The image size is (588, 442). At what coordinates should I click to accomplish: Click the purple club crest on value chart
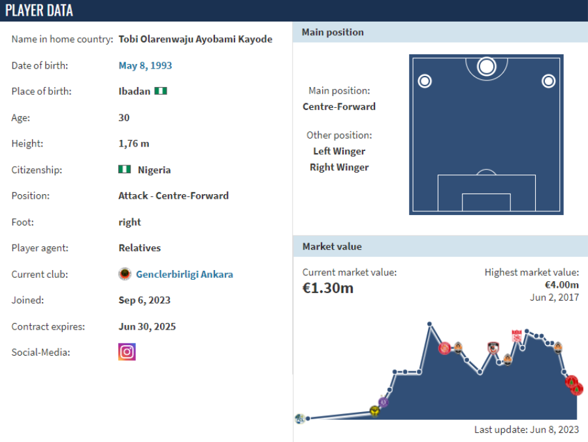click(x=384, y=402)
